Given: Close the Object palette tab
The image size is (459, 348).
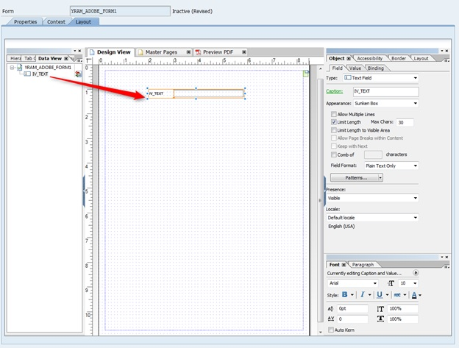Looking at the screenshot, I should (x=349, y=59).
